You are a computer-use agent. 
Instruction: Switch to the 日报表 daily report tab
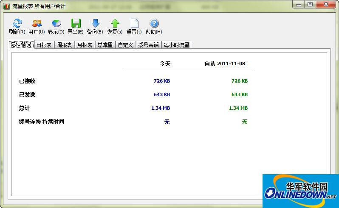[x=44, y=45]
